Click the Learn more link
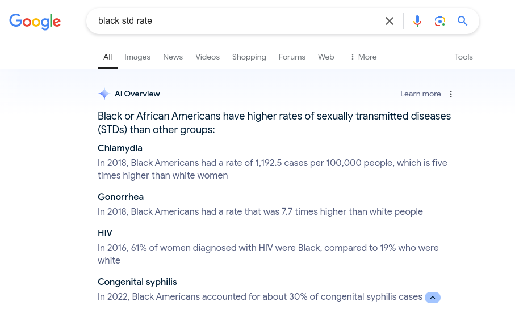Screen dimensions: 515x310 (420, 94)
